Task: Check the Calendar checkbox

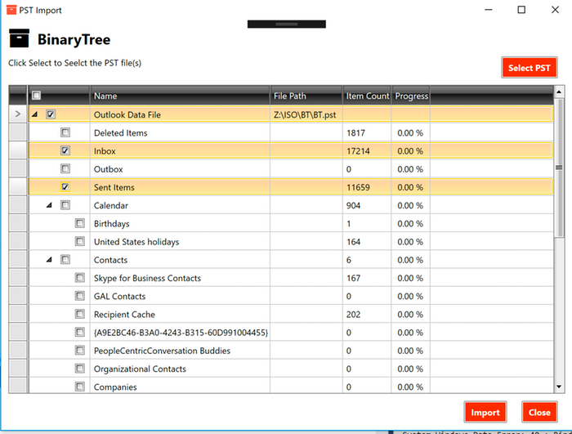Action: pyautogui.click(x=65, y=205)
